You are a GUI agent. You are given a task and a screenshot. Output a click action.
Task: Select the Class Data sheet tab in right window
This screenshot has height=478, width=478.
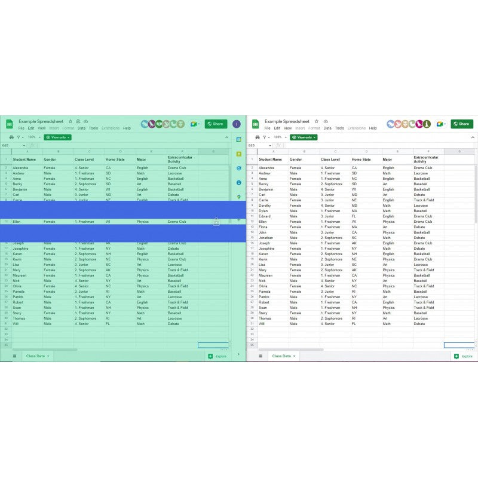[283, 356]
